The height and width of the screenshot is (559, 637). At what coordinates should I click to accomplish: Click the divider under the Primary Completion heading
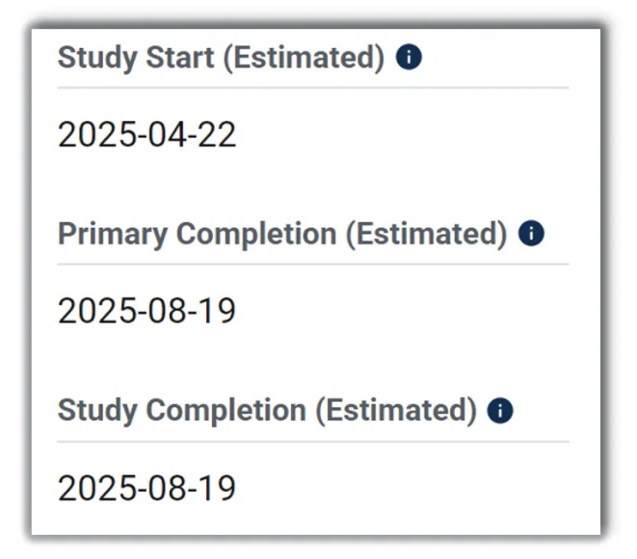[312, 265]
